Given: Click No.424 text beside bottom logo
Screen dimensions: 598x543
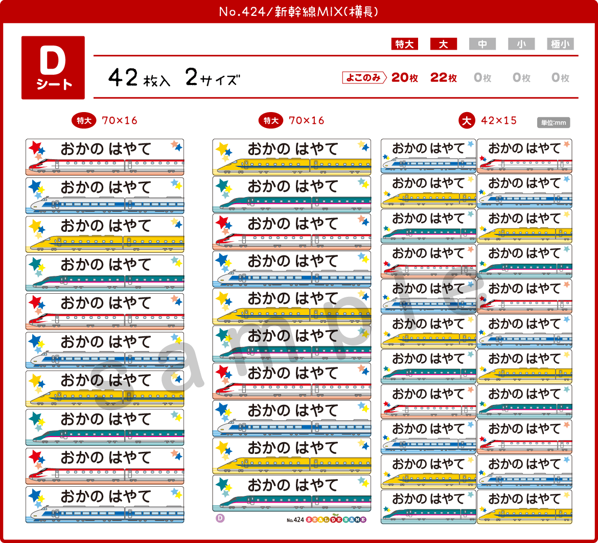Looking at the screenshot, I should [x=295, y=519].
